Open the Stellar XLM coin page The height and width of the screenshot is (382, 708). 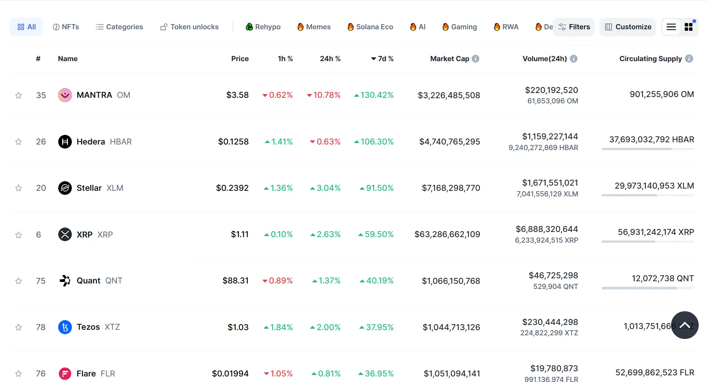click(100, 188)
